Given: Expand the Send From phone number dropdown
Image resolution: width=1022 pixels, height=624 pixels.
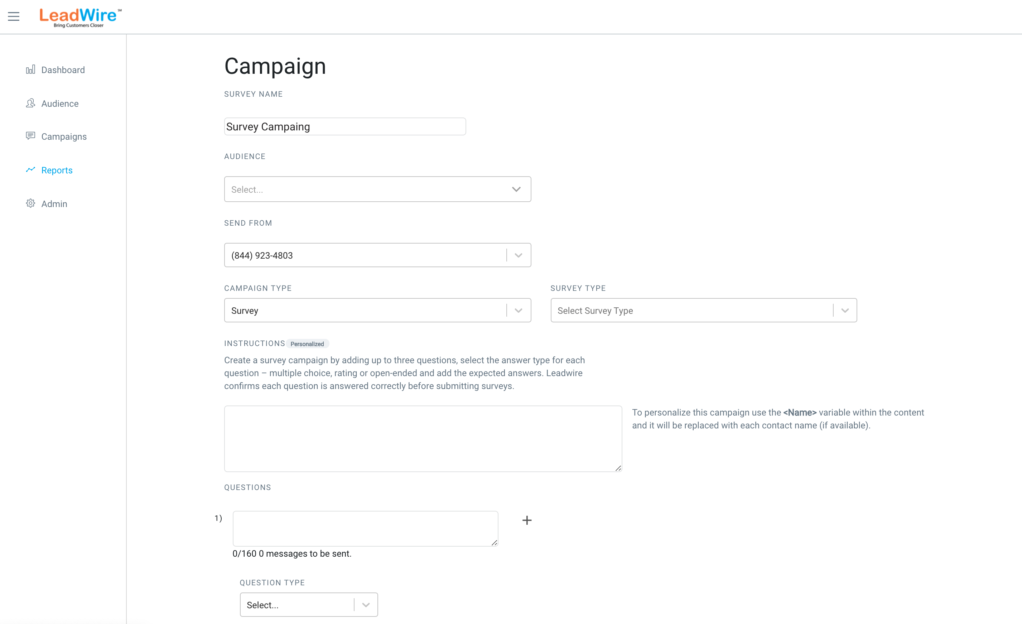Looking at the screenshot, I should (518, 255).
